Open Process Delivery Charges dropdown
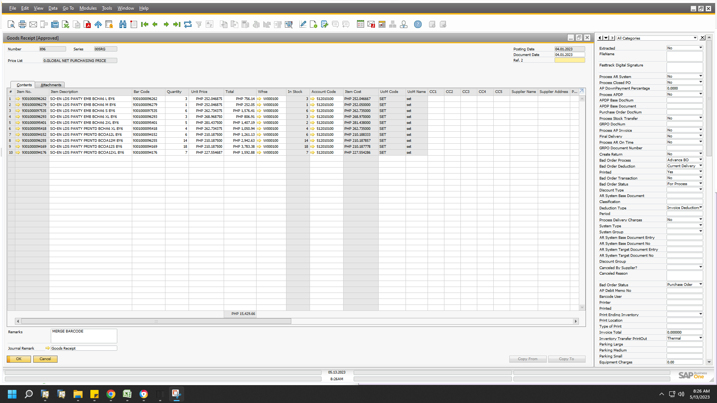 [701, 219]
